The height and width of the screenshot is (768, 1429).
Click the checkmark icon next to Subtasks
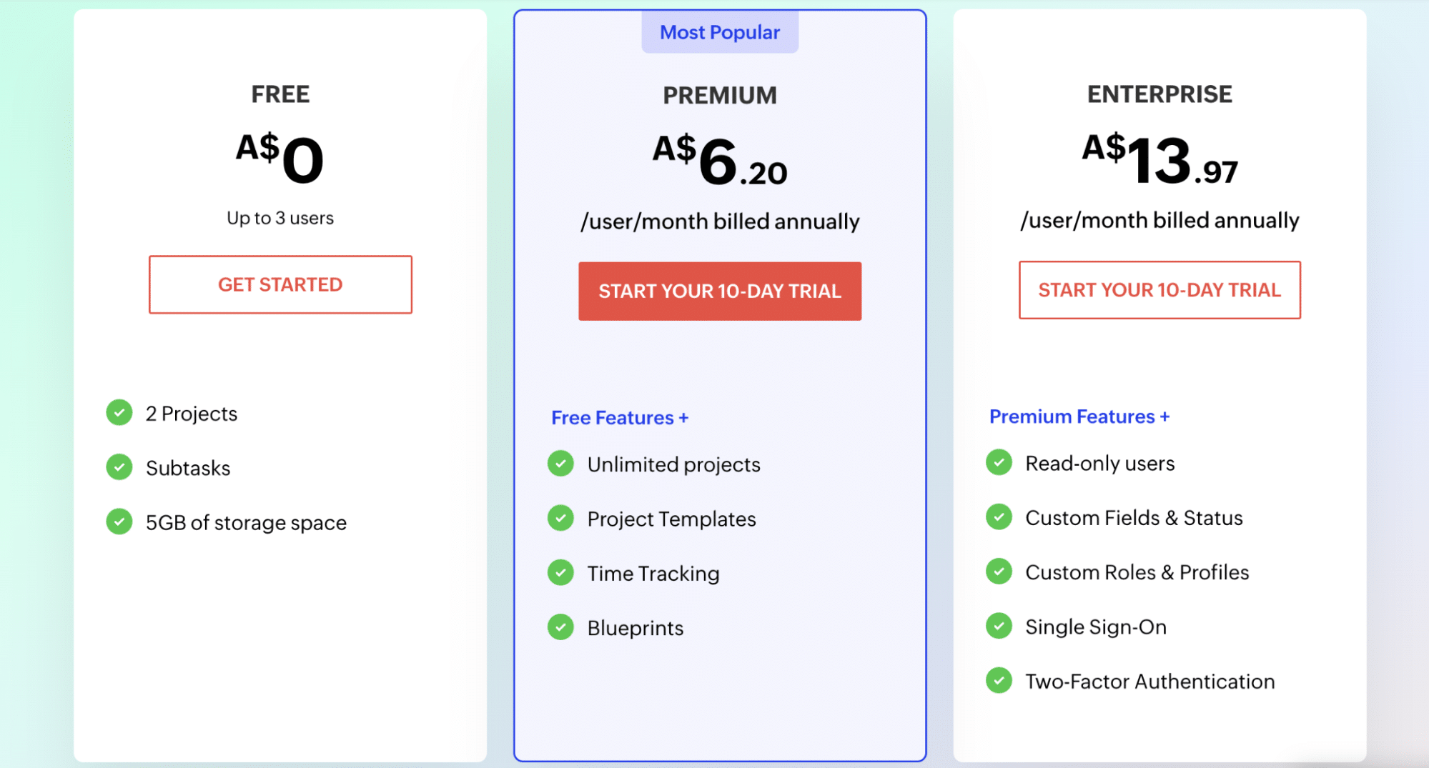coord(119,467)
